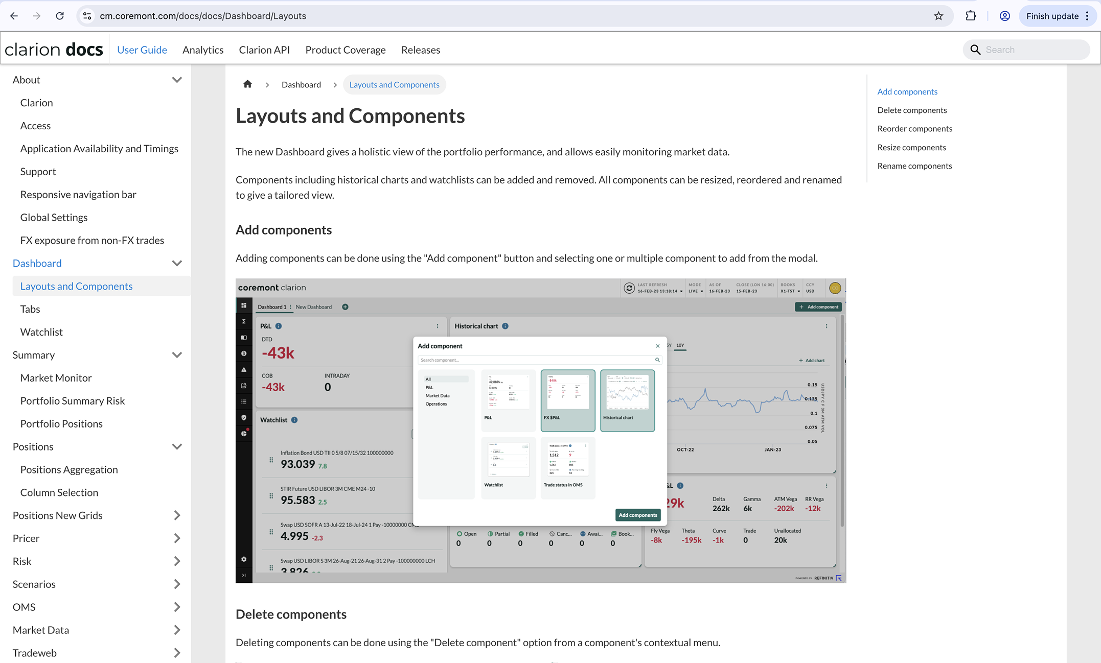
Task: Open the Tabs page in sidebar
Action: [x=30, y=309]
